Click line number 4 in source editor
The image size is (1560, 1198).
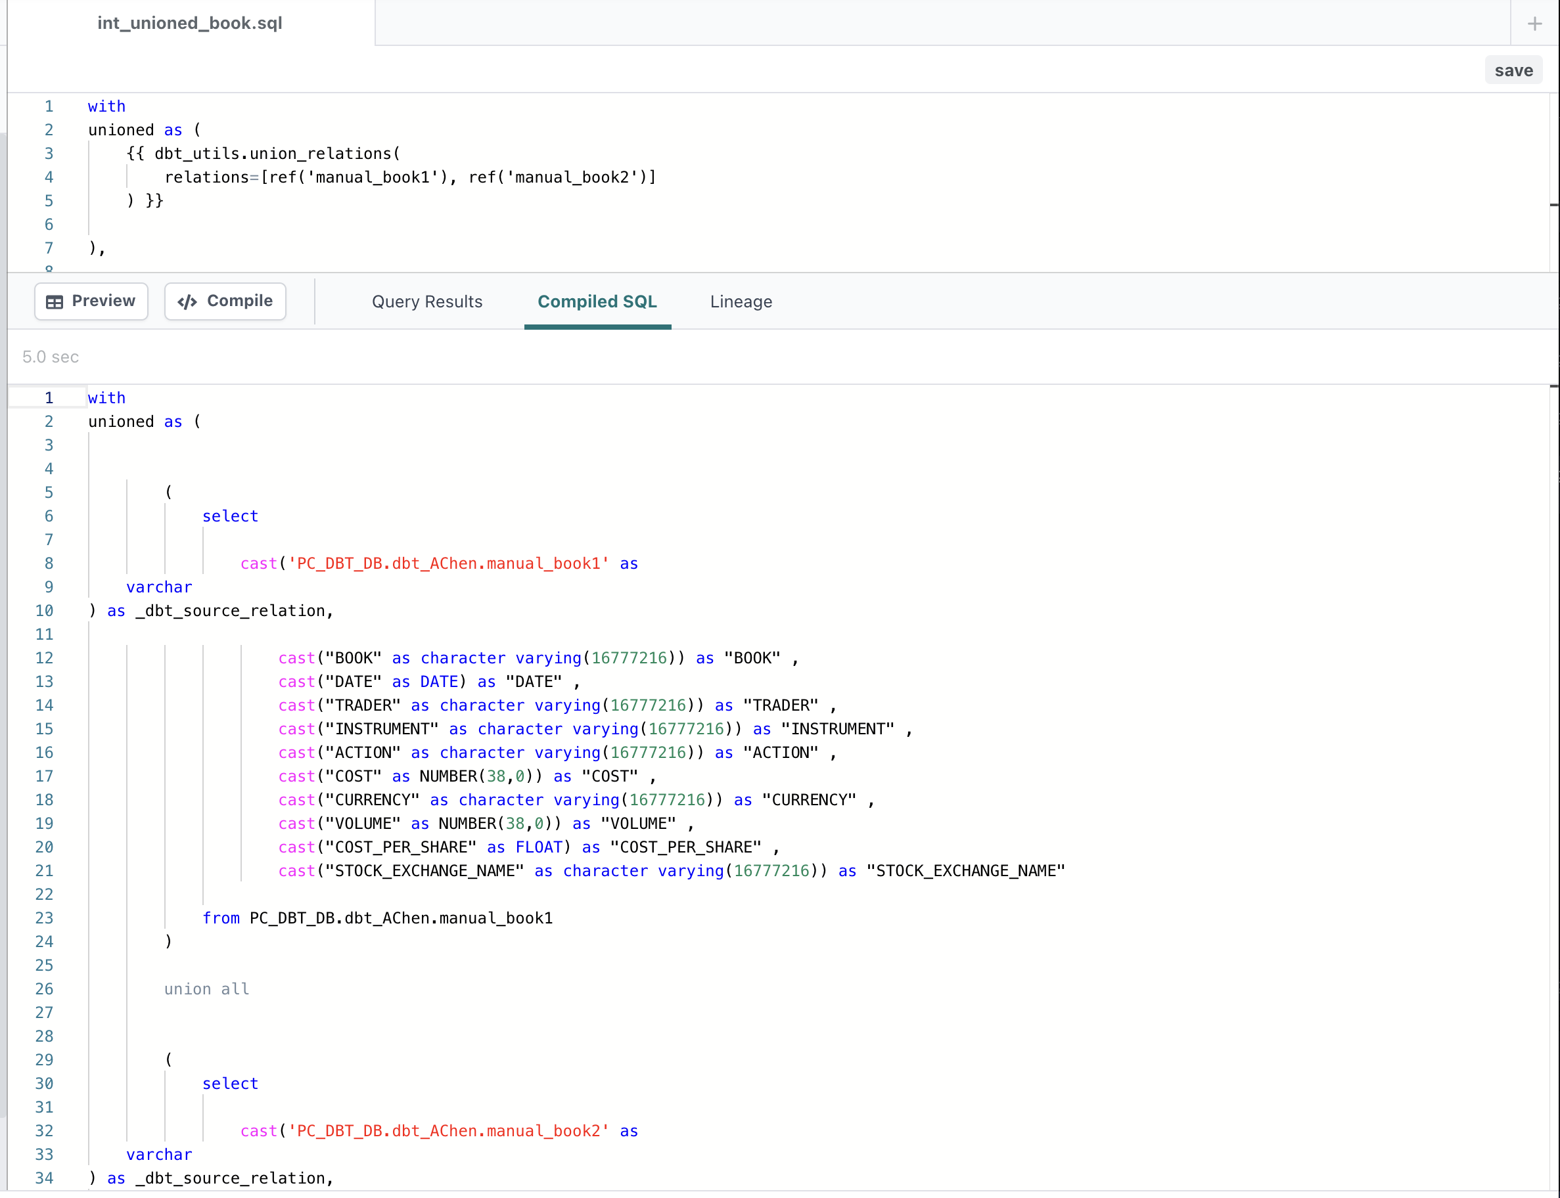(x=49, y=177)
